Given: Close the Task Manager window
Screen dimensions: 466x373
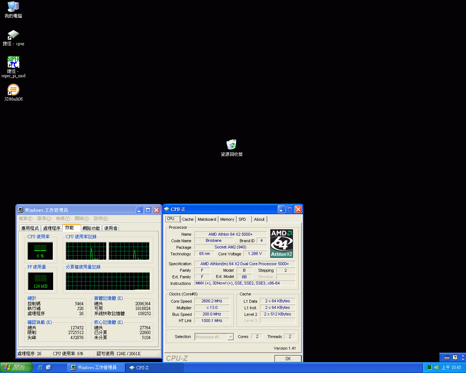Looking at the screenshot, I should (156, 210).
